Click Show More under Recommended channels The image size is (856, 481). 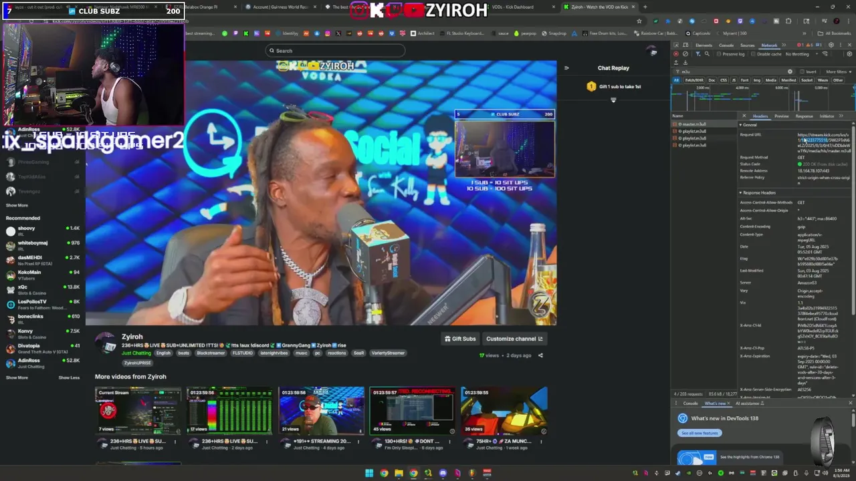(17, 377)
